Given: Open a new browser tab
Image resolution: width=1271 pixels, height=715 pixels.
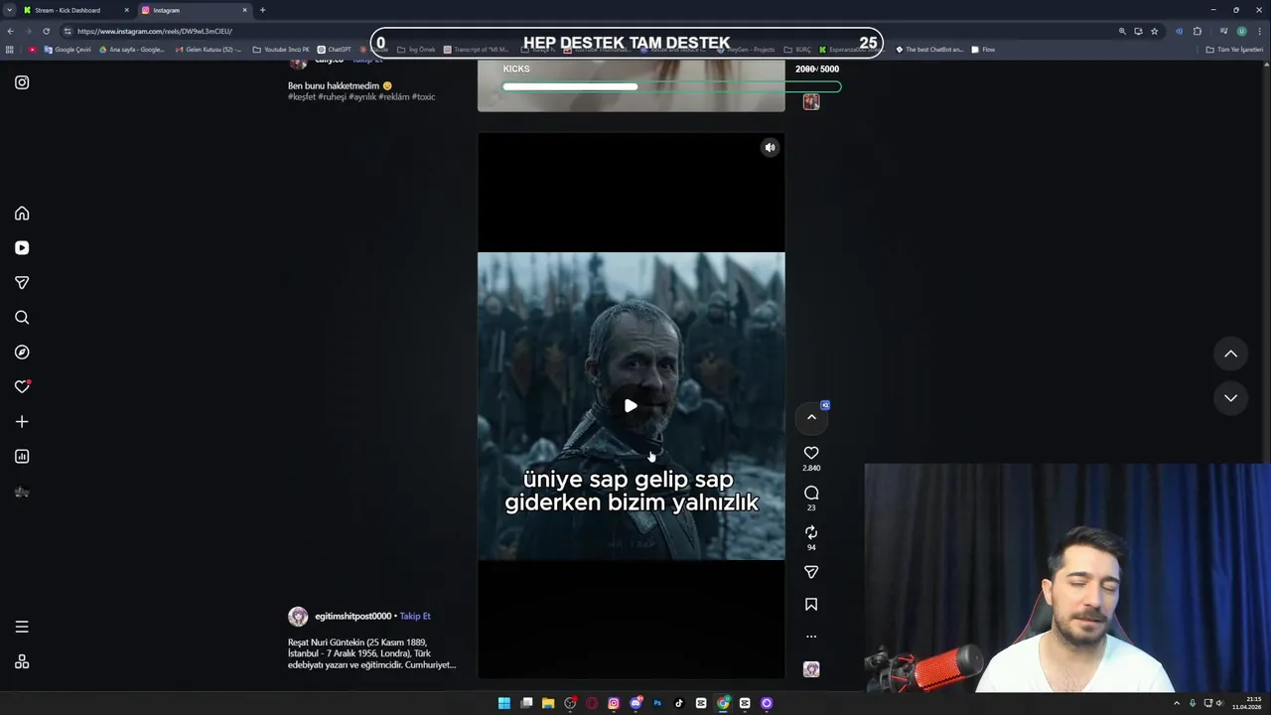Looking at the screenshot, I should coord(262,10).
